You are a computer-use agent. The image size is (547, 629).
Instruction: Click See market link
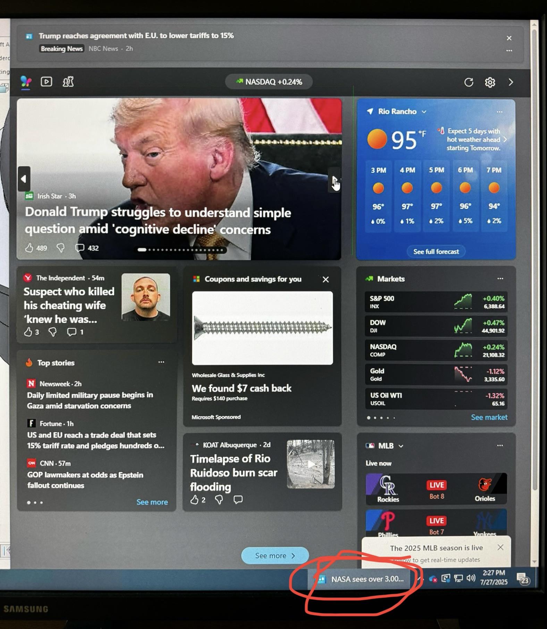pyautogui.click(x=489, y=417)
